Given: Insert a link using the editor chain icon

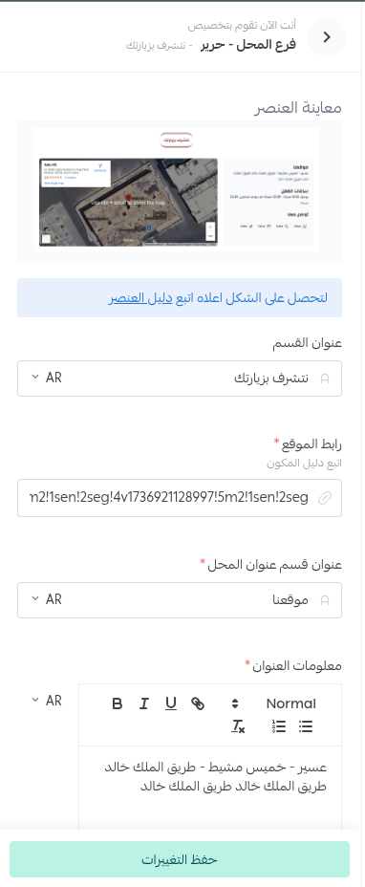Looking at the screenshot, I should coord(198,703).
